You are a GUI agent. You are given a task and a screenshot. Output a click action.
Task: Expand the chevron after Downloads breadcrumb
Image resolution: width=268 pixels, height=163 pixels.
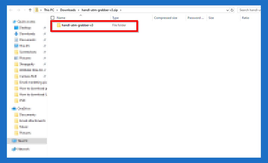click(x=79, y=10)
